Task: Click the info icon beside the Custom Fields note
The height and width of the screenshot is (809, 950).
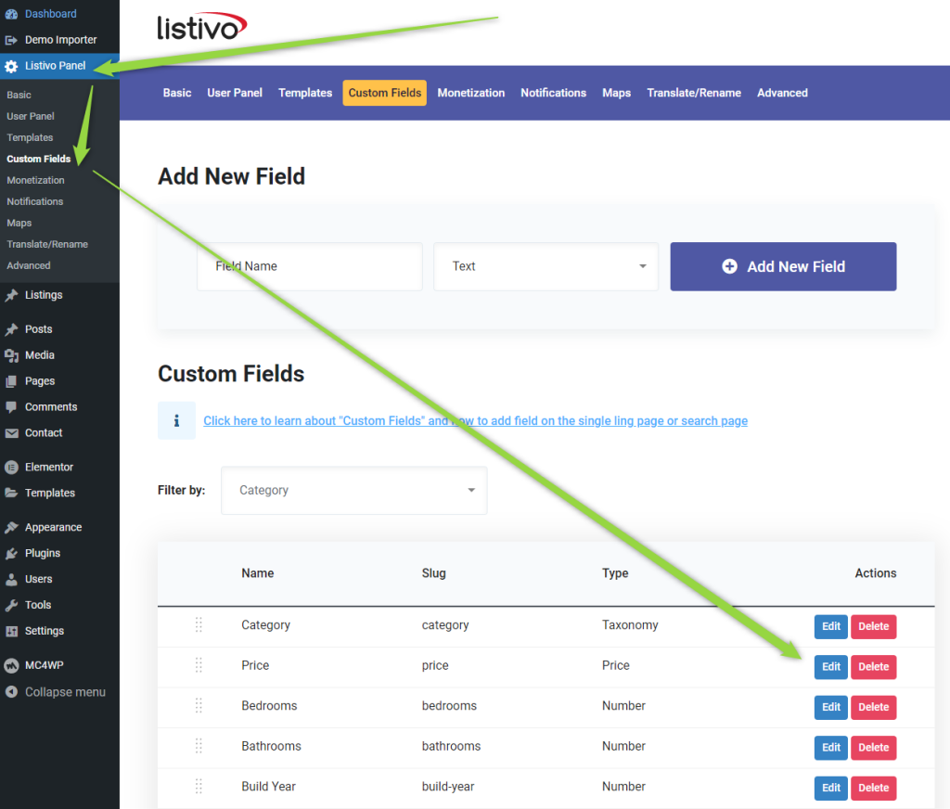Action: point(176,420)
